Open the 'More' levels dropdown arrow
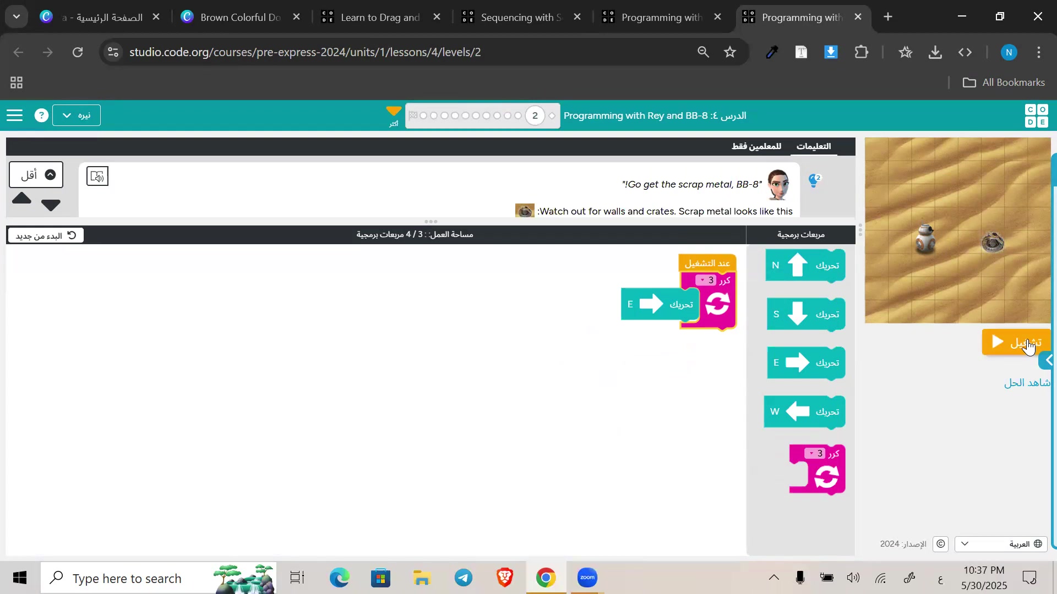The height and width of the screenshot is (594, 1057). tap(394, 116)
